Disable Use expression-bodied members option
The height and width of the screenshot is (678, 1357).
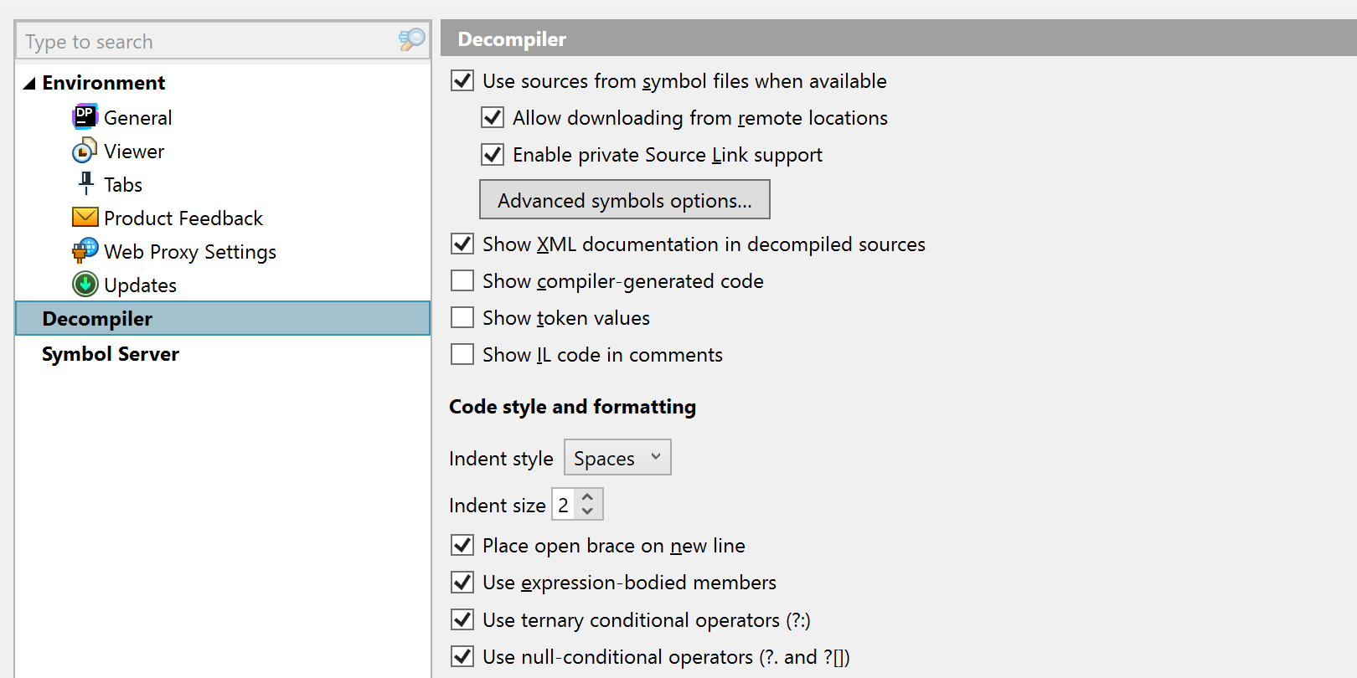pyautogui.click(x=462, y=582)
